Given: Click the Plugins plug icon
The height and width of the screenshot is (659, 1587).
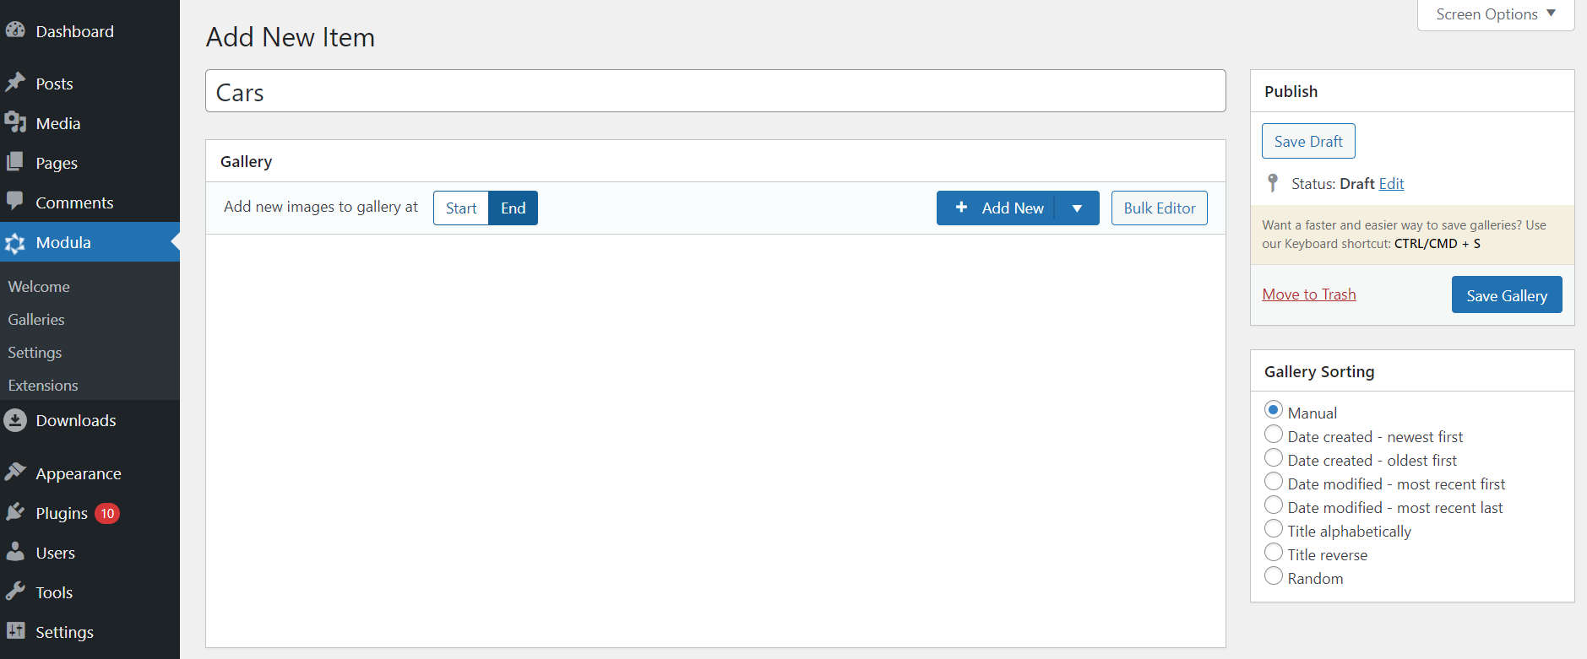Looking at the screenshot, I should click(x=15, y=512).
